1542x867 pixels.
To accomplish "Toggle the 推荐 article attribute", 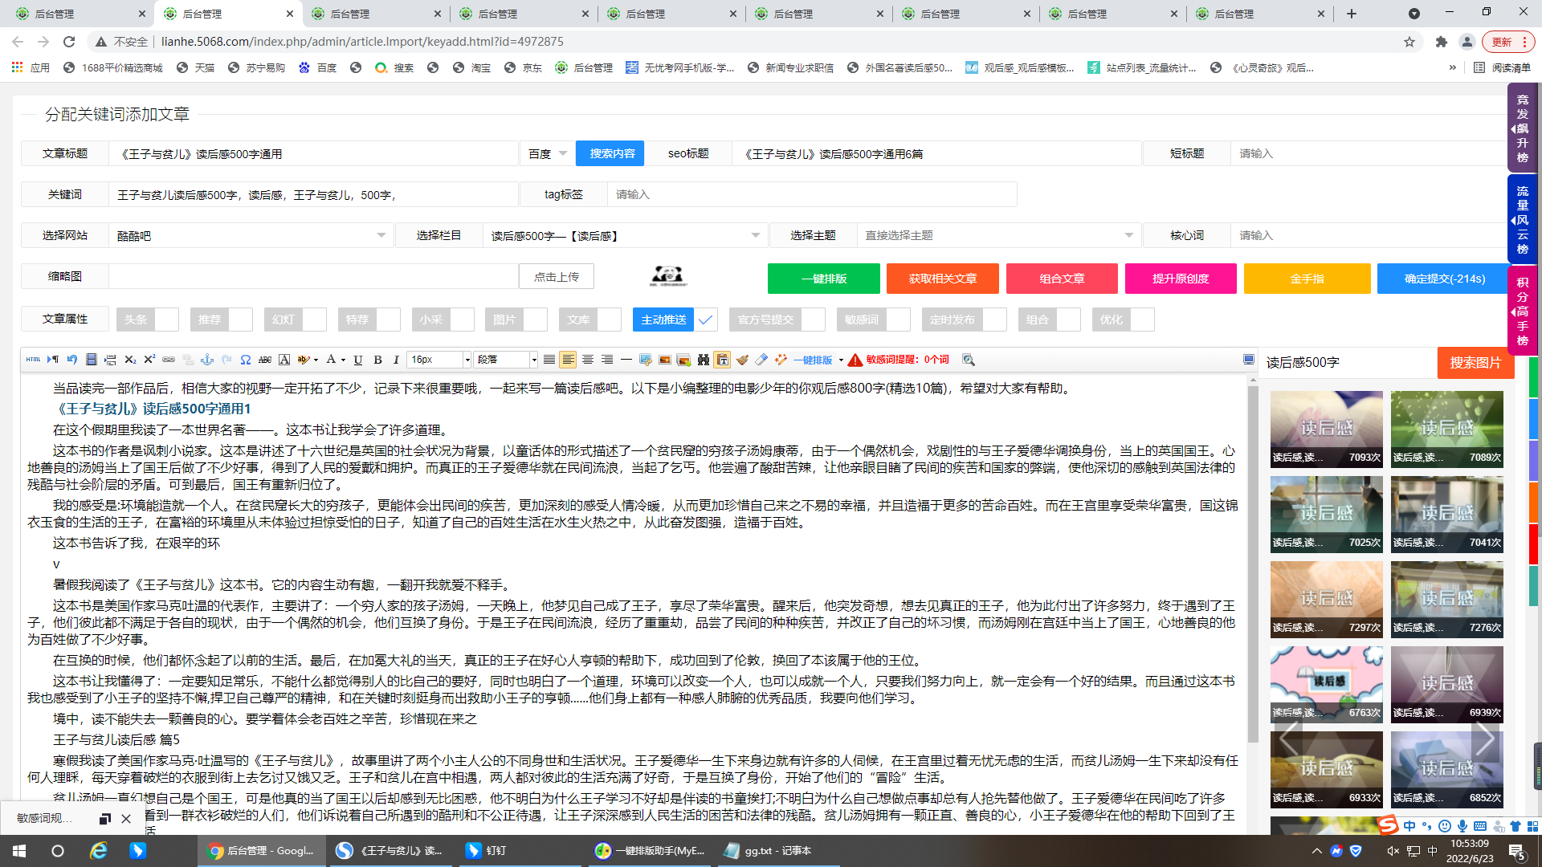I will 221,320.
